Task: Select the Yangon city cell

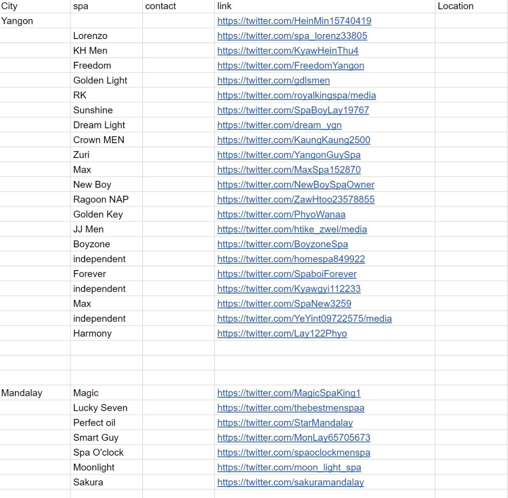Action: pos(35,21)
